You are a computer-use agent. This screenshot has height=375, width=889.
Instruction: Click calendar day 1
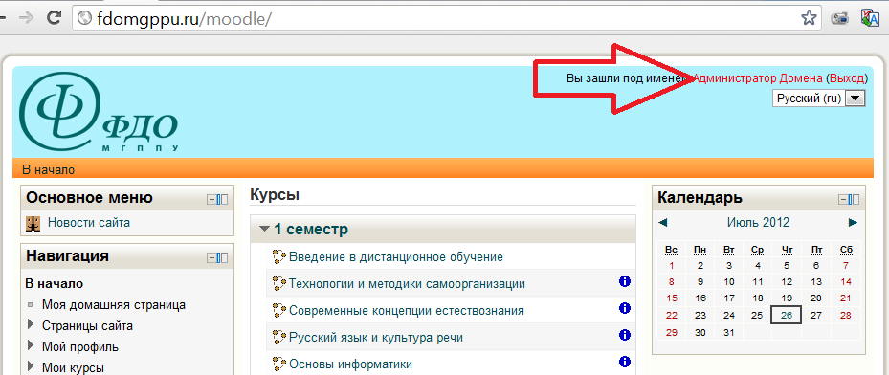coord(671,266)
